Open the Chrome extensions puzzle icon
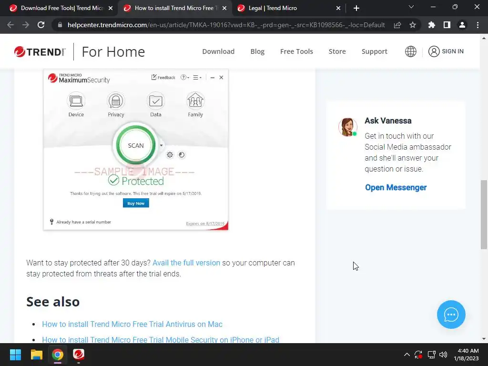The image size is (488, 366). tap(432, 25)
